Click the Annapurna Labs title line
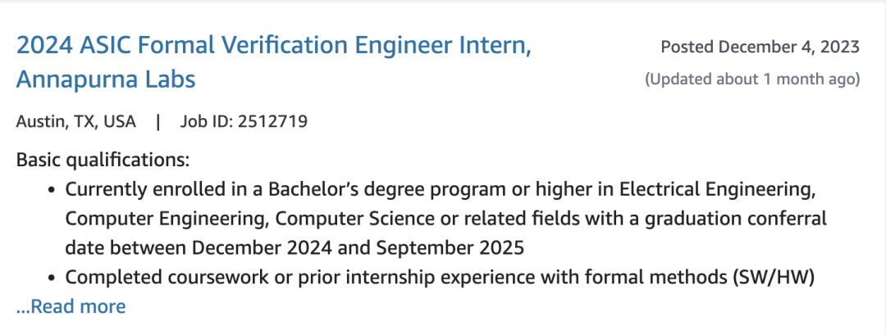 tap(106, 79)
